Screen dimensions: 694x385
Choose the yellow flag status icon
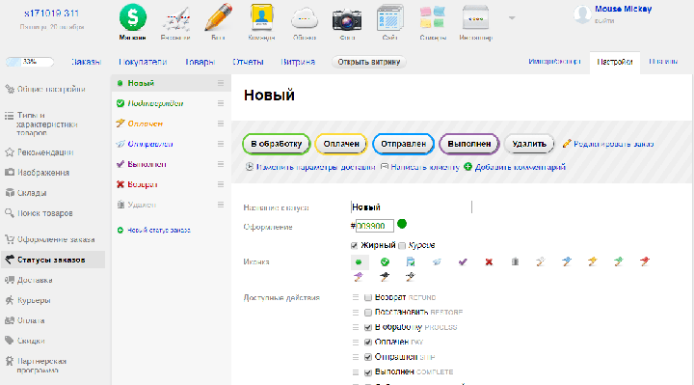593,261
